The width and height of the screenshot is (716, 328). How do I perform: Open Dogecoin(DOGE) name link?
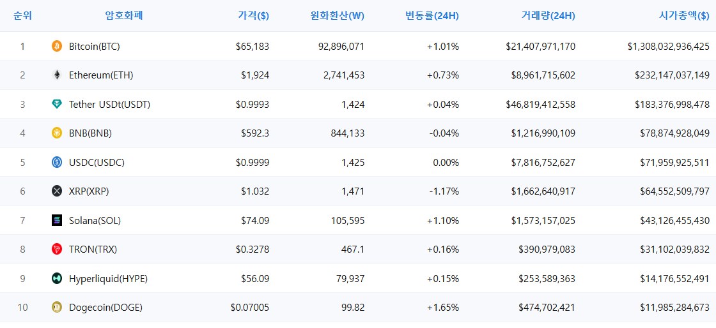click(105, 308)
